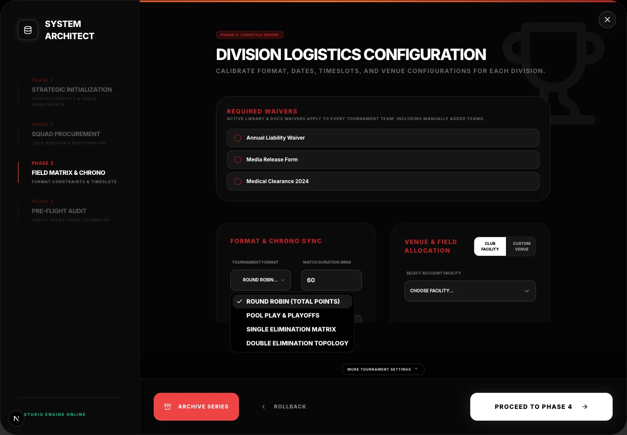Click Proceed to Phase 4

[x=541, y=407]
